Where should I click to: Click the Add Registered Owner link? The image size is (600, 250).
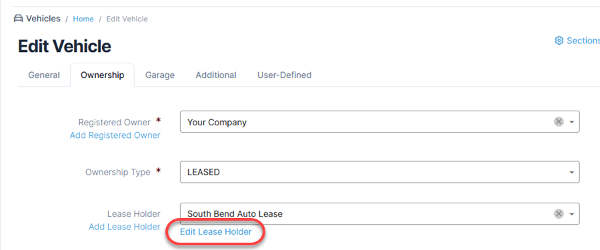[x=115, y=135]
